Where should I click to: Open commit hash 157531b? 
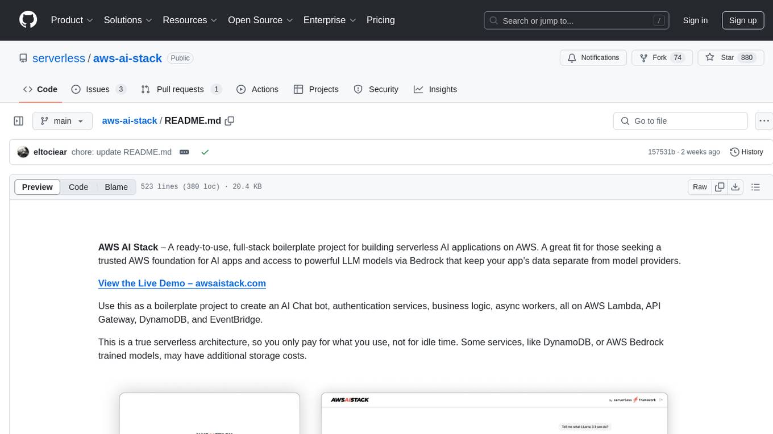[662, 152]
